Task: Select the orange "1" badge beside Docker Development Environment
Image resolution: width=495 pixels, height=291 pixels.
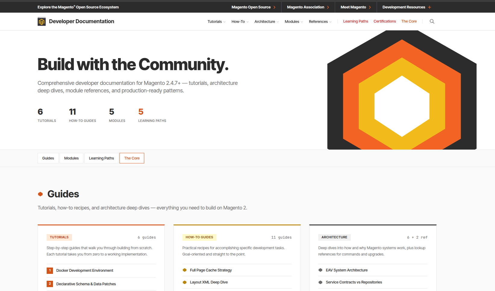Action: [50, 270]
